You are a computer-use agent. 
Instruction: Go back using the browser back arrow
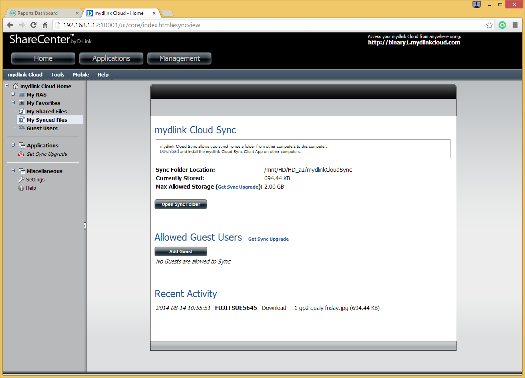pyautogui.click(x=10, y=25)
